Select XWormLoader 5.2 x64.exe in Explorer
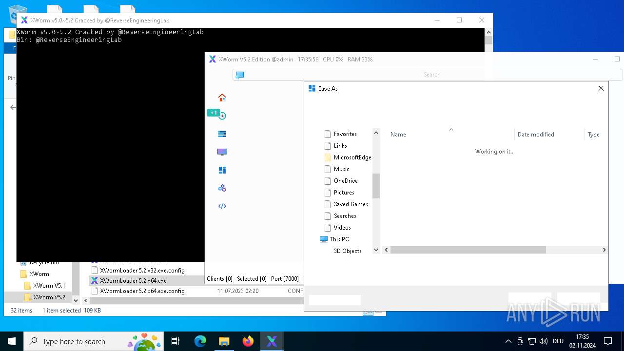This screenshot has height=351, width=624. click(134, 281)
